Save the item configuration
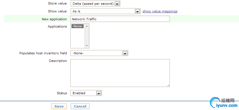239x110 pixels. [x=59, y=106]
